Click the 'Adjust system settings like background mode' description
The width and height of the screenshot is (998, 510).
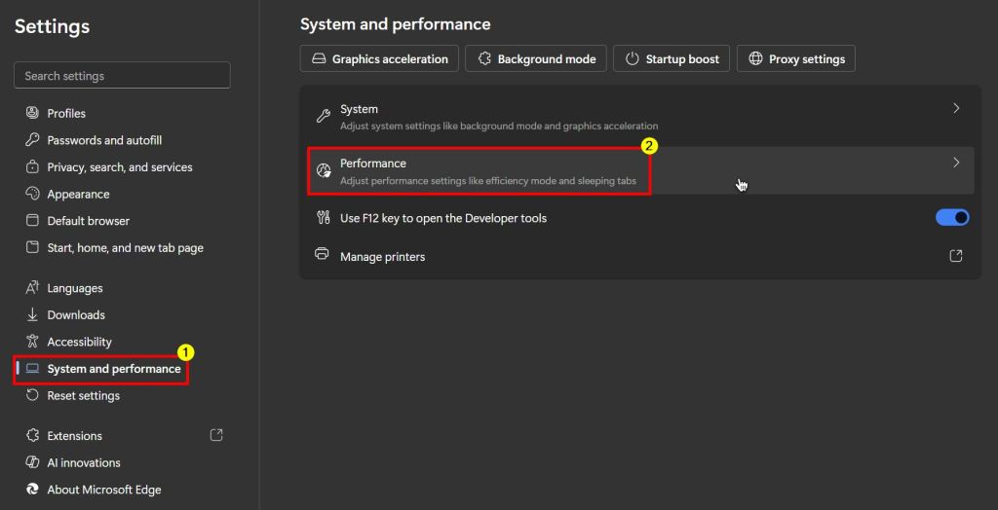(x=499, y=126)
